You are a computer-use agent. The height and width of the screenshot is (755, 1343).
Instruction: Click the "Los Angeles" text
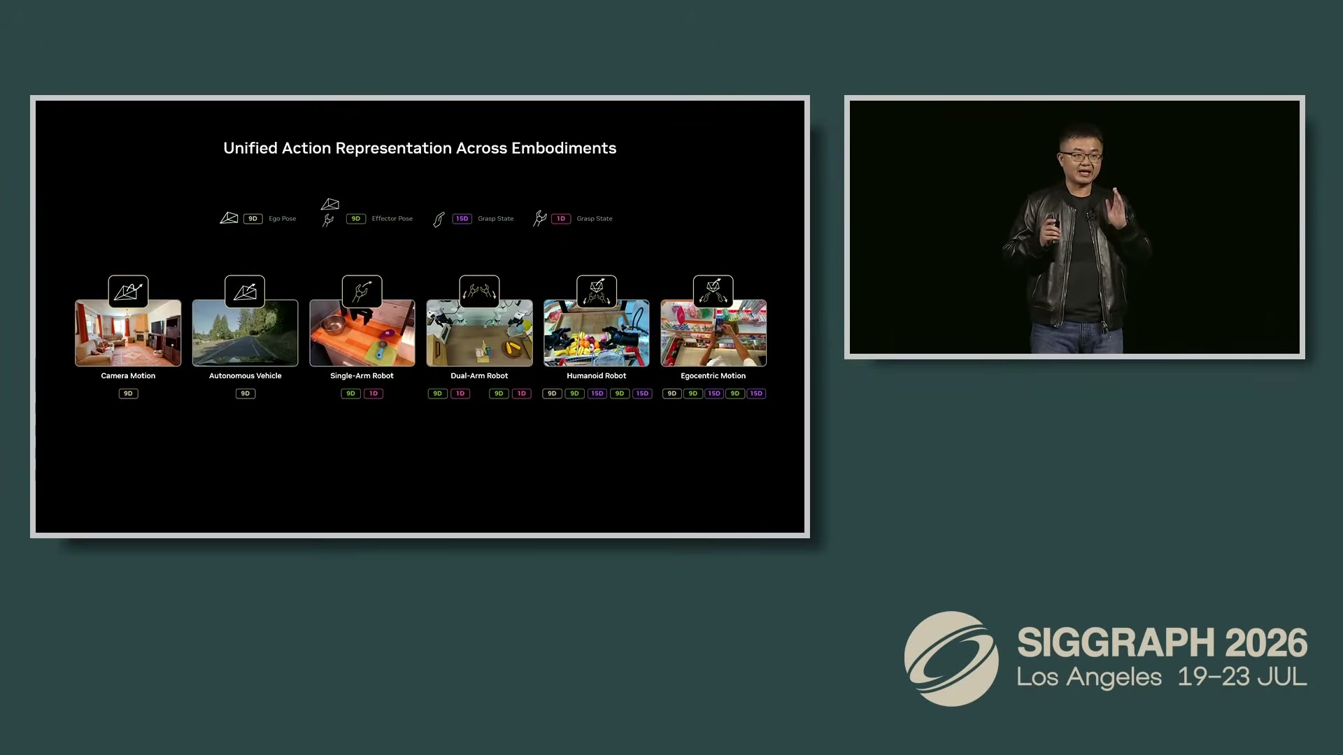[1089, 677]
